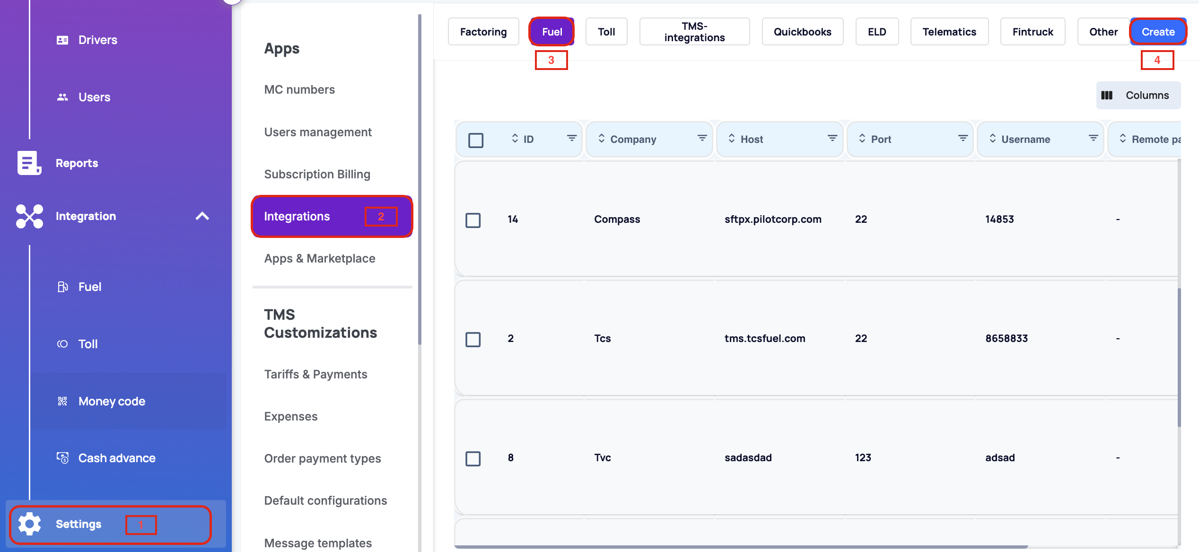Click port 123 cell
Screen dimensions: 1199x552
(863, 457)
